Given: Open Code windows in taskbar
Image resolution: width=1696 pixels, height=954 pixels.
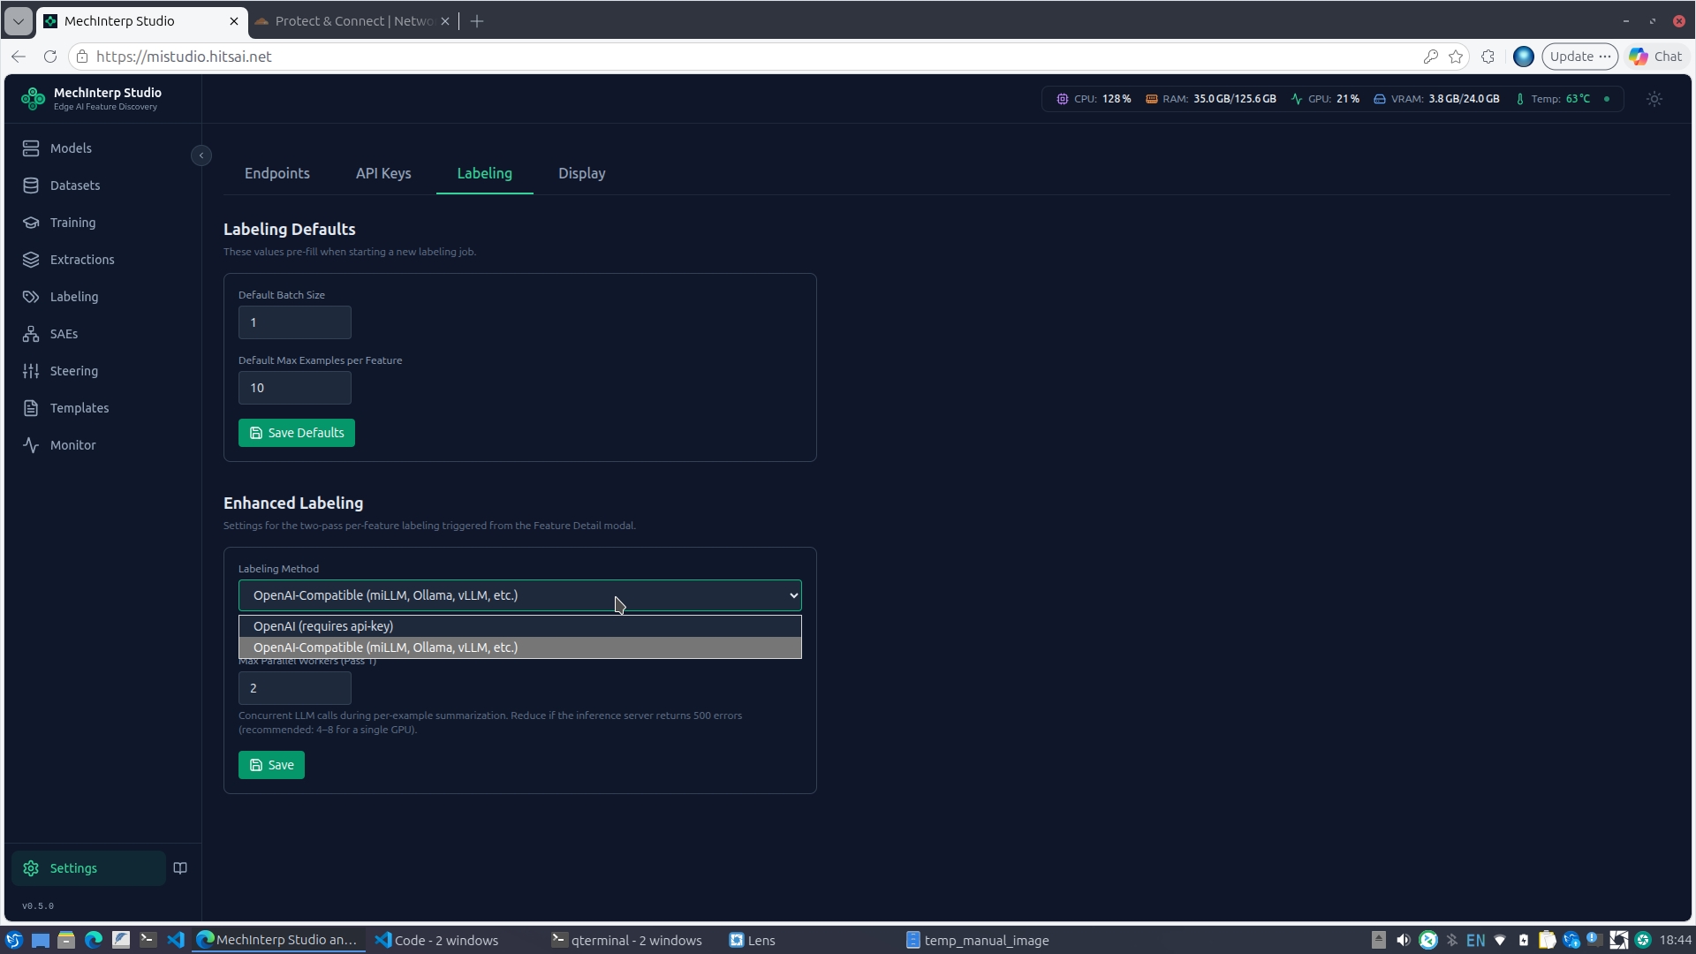Looking at the screenshot, I should point(437,941).
